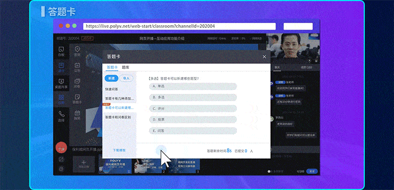This screenshot has height=190, width=394.
Task: Open the 签到 check-in app icon
Action: click(77, 51)
